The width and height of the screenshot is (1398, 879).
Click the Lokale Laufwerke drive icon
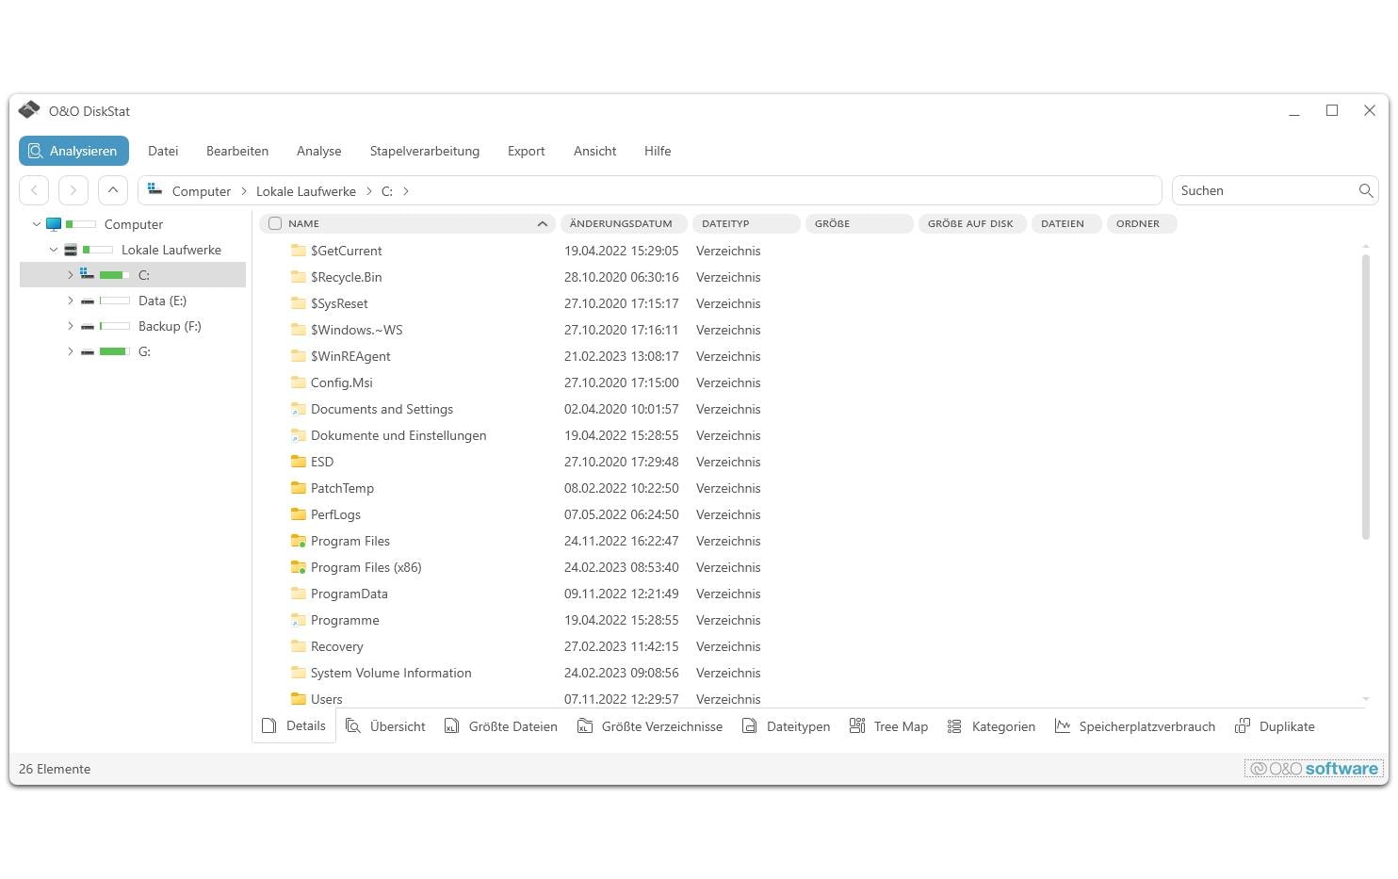click(71, 250)
